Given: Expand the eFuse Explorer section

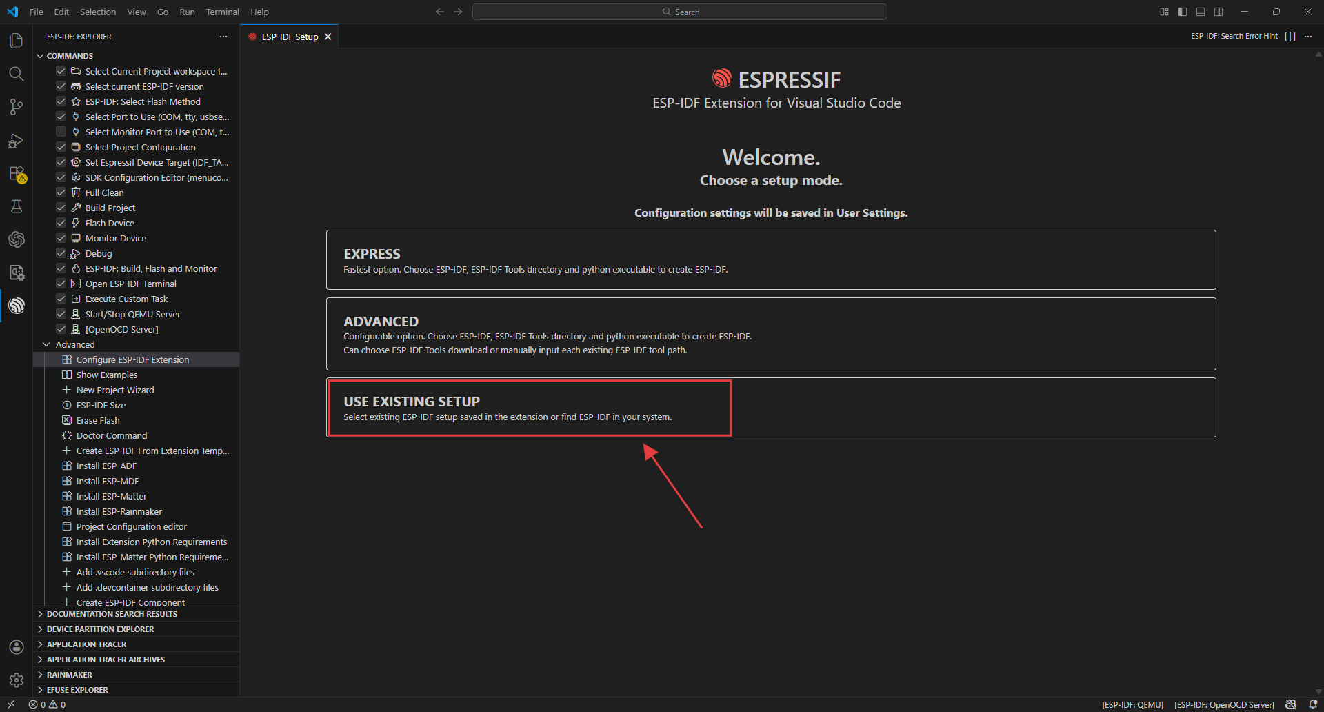Looking at the screenshot, I should point(136,690).
